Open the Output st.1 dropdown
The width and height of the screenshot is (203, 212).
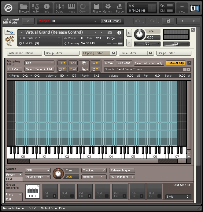pyautogui.click(x=40, y=38)
